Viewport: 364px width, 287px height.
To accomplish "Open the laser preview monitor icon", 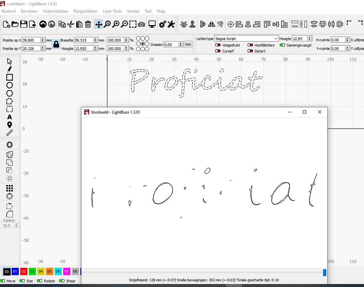I will click(x=152, y=24).
